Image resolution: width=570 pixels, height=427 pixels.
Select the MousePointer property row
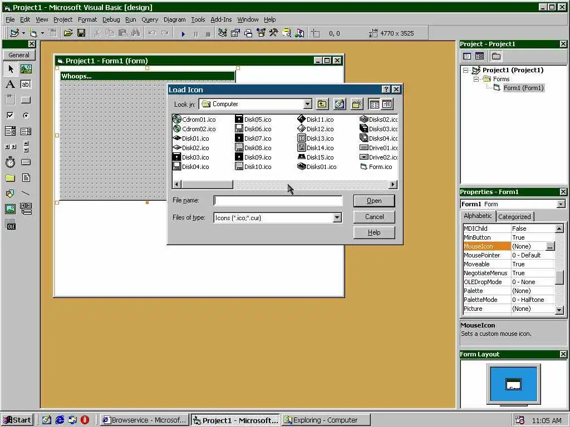509,255
